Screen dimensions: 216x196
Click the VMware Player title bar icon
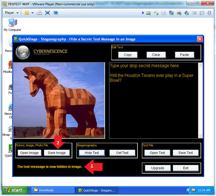(x=4, y=4)
